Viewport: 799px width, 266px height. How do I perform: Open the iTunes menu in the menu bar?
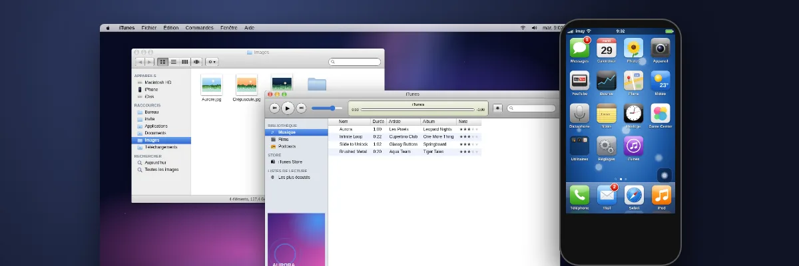click(x=127, y=28)
